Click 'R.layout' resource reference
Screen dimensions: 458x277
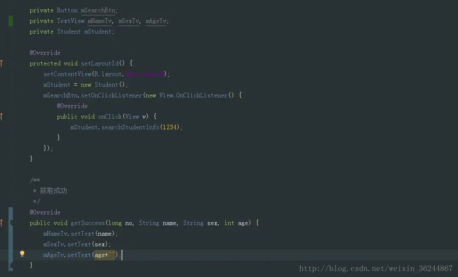(108, 74)
